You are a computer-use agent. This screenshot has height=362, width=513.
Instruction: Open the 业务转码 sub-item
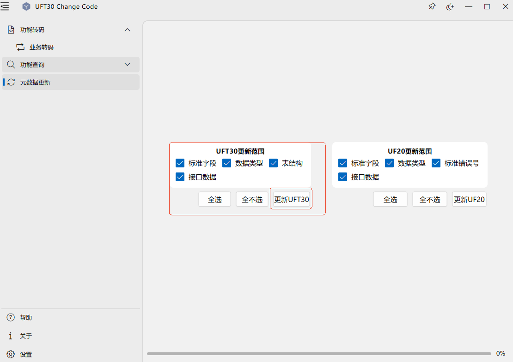[x=71, y=47]
